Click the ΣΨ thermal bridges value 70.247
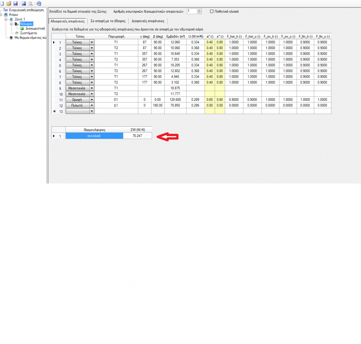This screenshot has width=361, height=344. coord(137,136)
